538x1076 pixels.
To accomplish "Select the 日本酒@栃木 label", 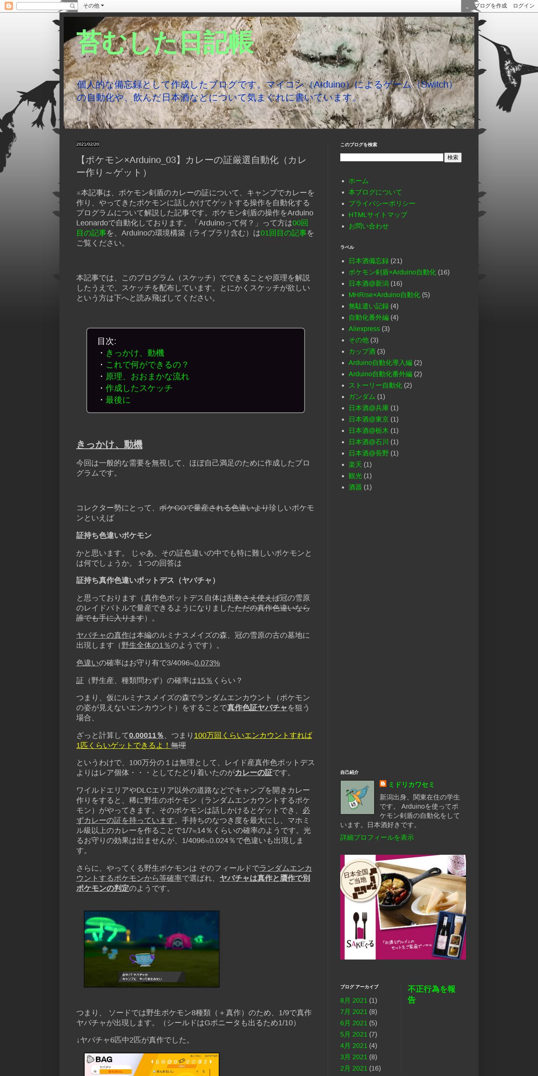I will [368, 431].
